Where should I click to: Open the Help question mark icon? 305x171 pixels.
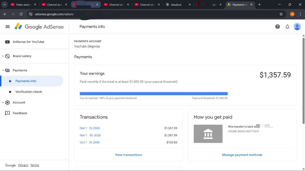coord(277,27)
